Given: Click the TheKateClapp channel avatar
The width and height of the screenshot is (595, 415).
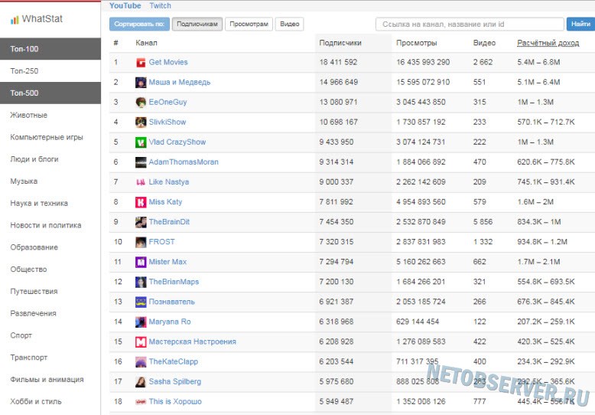Looking at the screenshot, I should [x=141, y=362].
